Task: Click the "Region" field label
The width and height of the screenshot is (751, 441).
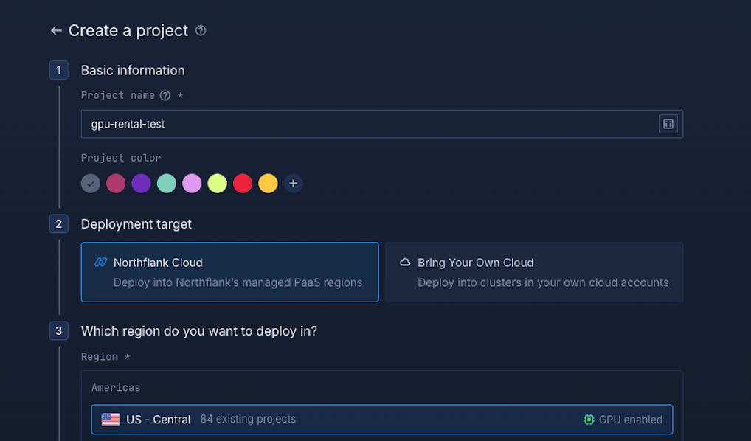Action: 99,357
